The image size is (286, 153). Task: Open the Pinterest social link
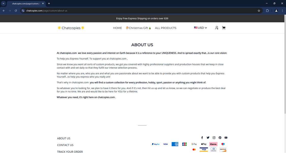pos(220,138)
